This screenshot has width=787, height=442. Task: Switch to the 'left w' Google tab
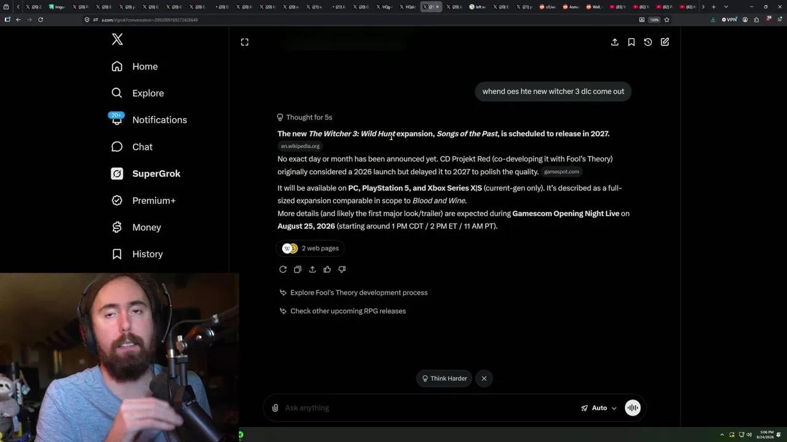point(478,7)
